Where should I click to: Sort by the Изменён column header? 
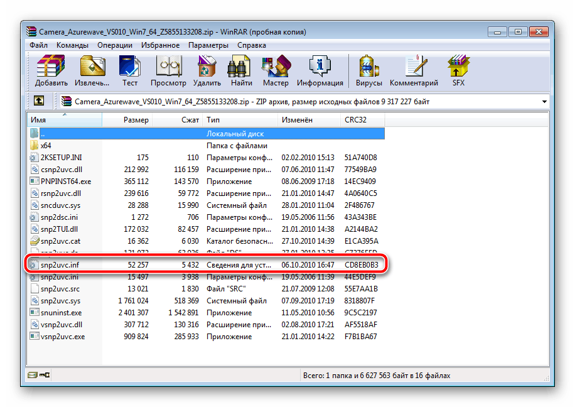click(298, 120)
